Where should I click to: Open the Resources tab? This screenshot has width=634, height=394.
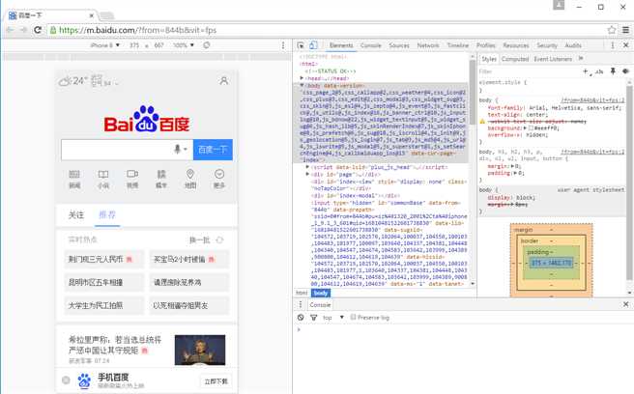click(516, 45)
